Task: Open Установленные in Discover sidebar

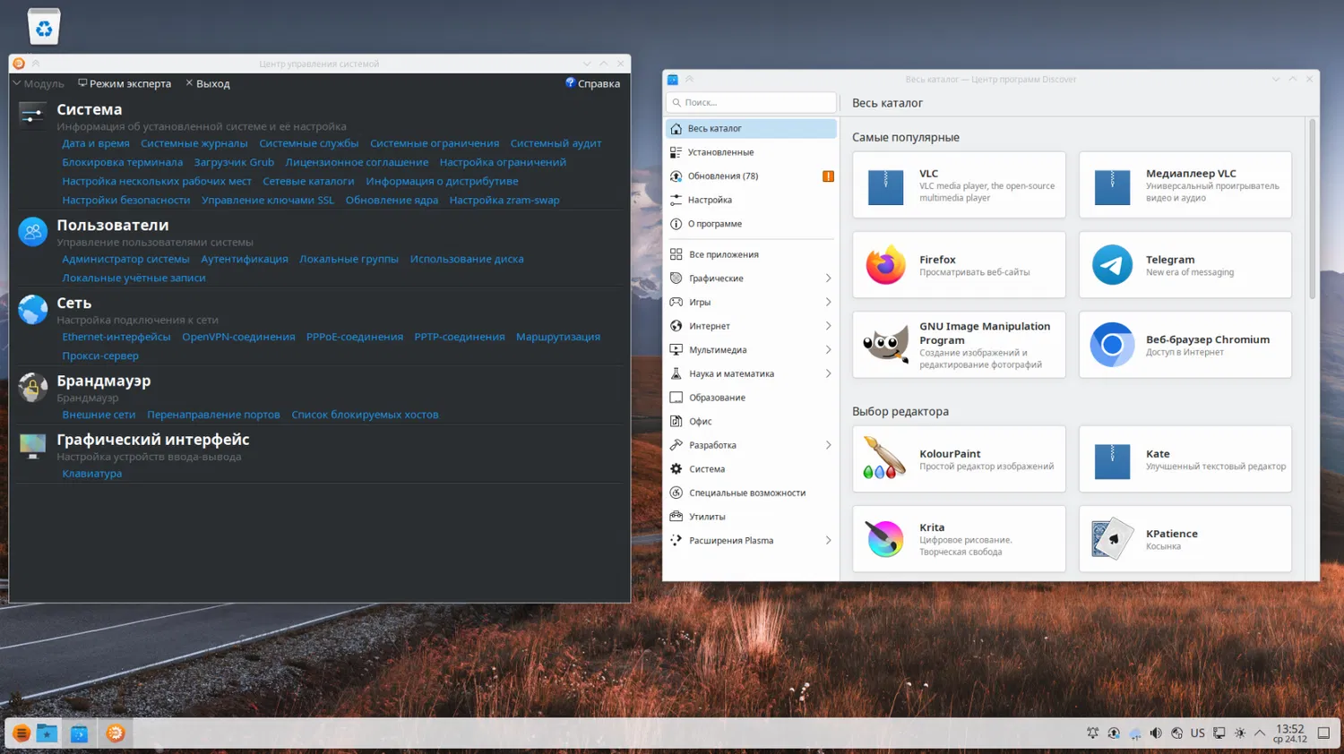Action: coord(751,152)
